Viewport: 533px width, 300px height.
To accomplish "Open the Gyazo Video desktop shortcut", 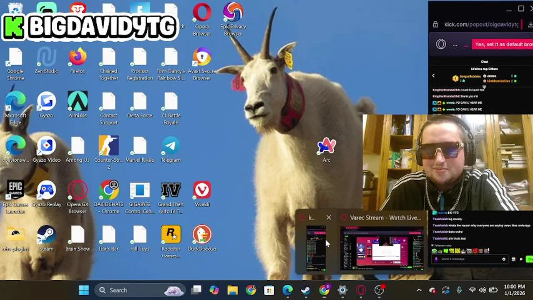I will (46, 150).
